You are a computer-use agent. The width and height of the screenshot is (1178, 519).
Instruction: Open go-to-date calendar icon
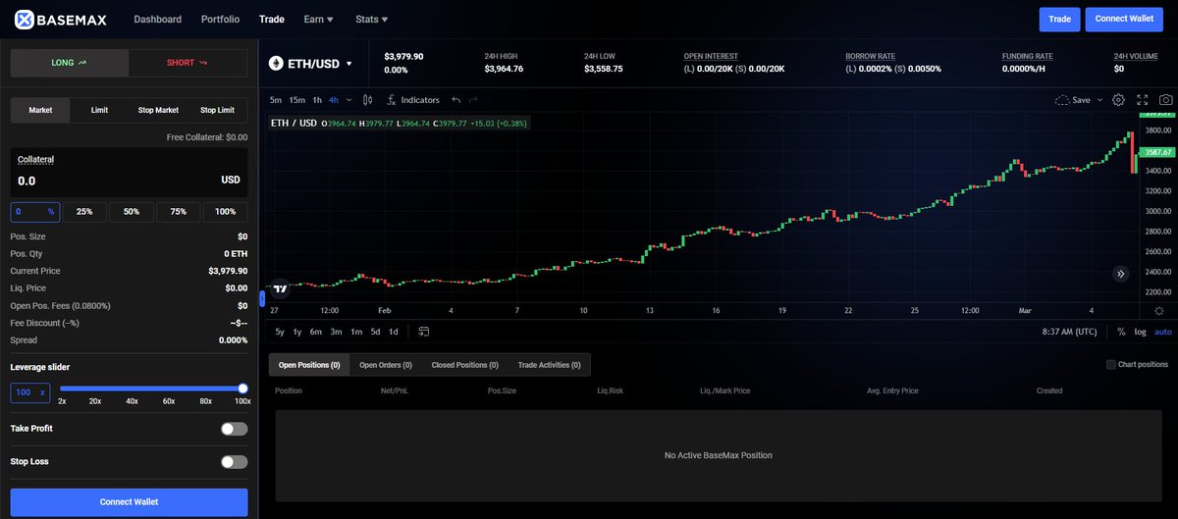(423, 332)
